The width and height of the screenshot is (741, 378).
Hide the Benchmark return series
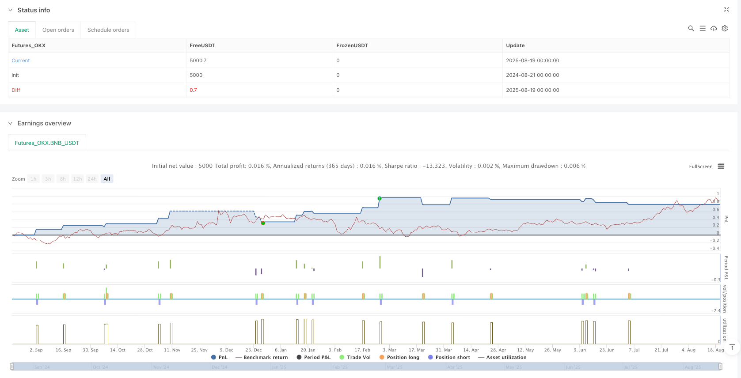[262, 357]
